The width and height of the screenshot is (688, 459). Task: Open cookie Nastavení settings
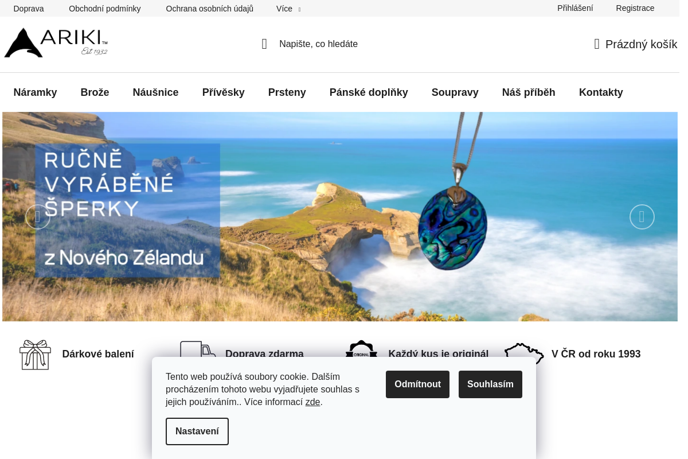[197, 431]
